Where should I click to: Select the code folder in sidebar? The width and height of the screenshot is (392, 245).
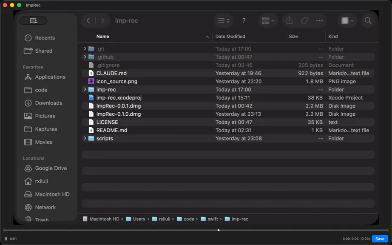coord(36,90)
